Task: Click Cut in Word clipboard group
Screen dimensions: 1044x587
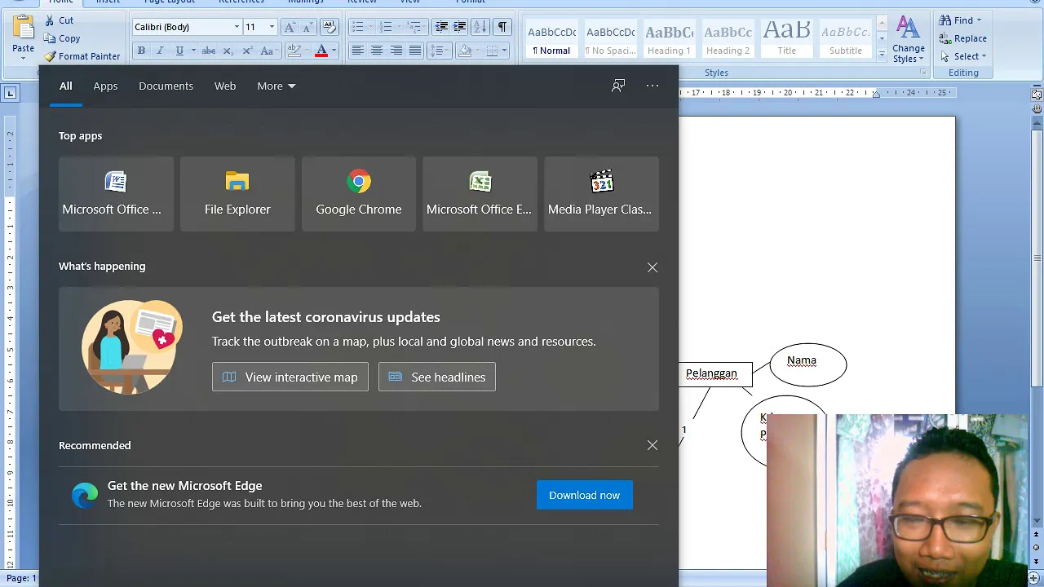Action: coord(59,20)
